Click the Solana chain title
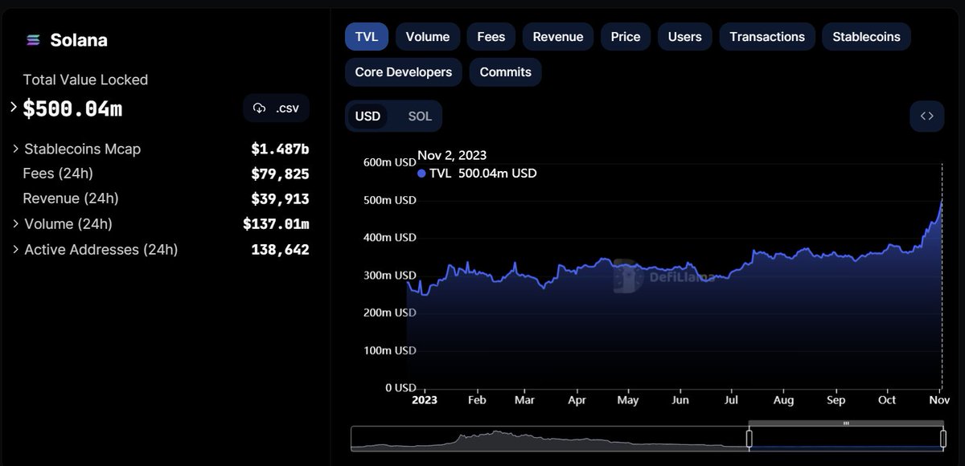Screen dimensions: 965x466 79,40
